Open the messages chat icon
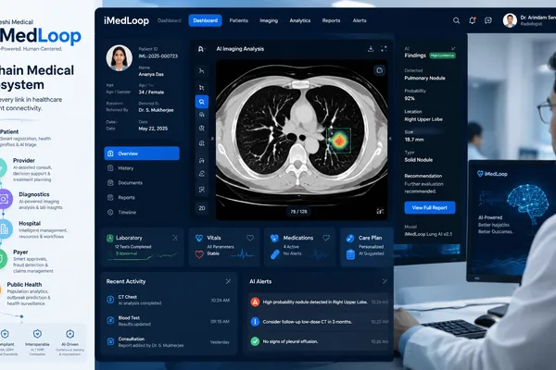 [488, 20]
